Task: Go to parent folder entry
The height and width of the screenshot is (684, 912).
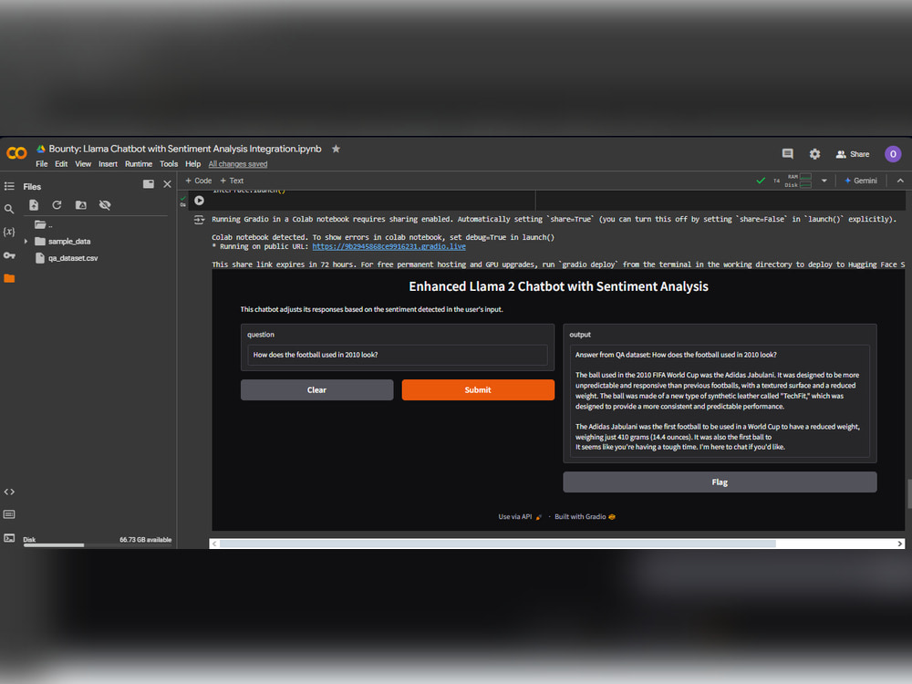Action: 44,224
